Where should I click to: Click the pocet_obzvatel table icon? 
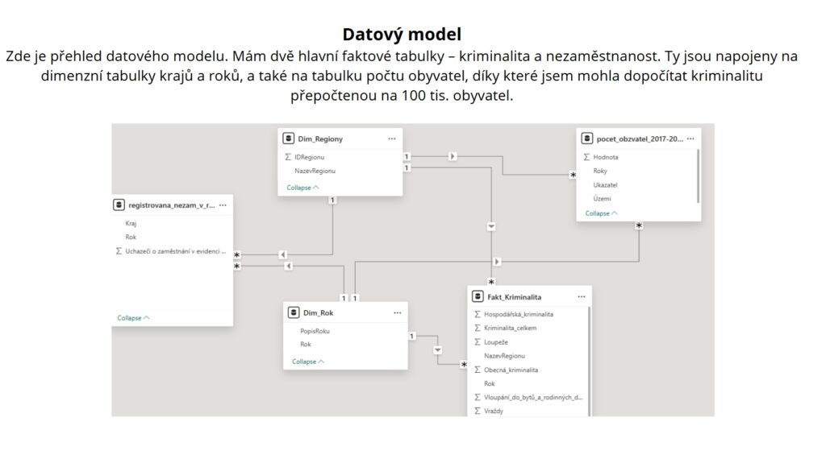point(587,138)
